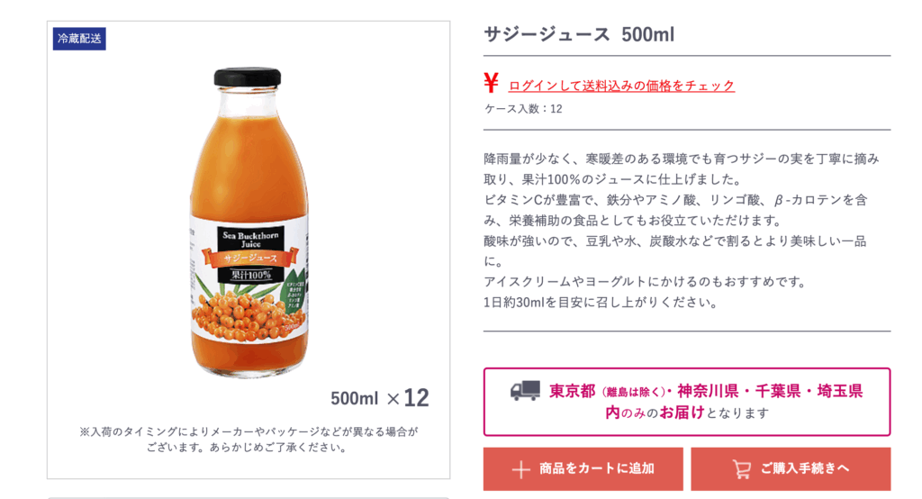
Task: Click the shopping cart icon
Action: point(742,469)
